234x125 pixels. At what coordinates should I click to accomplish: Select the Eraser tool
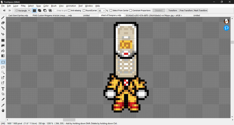(x=3, y=23)
